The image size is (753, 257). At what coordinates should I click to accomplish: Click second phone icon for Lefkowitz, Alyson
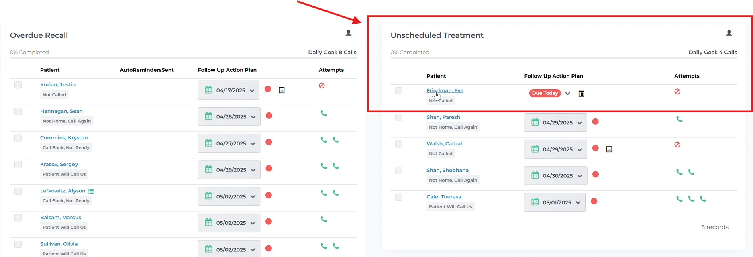click(336, 193)
